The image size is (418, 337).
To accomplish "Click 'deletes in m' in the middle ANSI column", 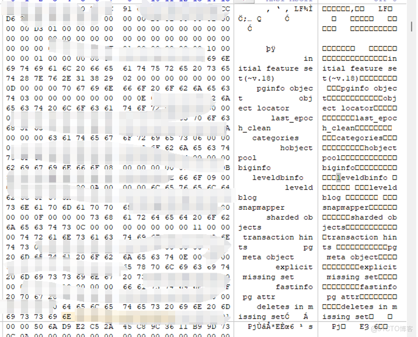I will 285,307.
